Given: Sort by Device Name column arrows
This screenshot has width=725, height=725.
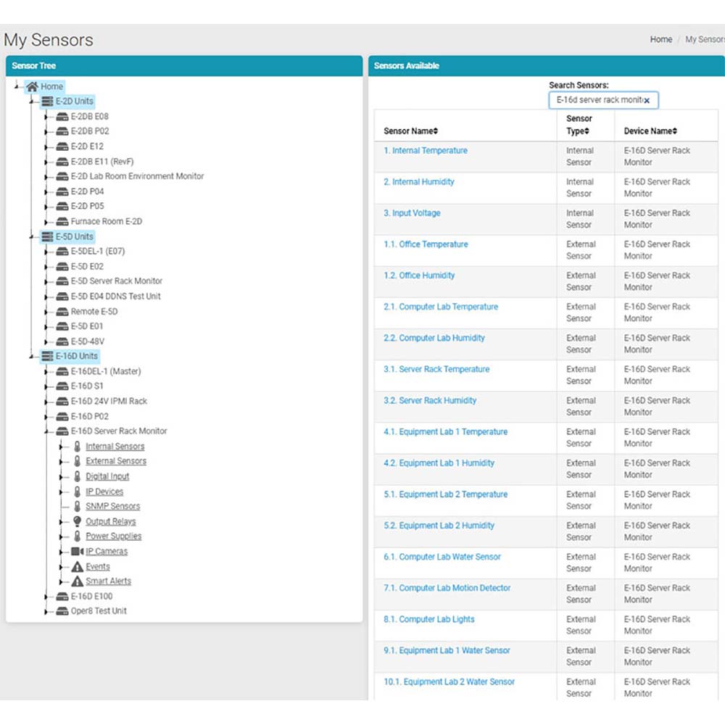Looking at the screenshot, I should point(674,131).
